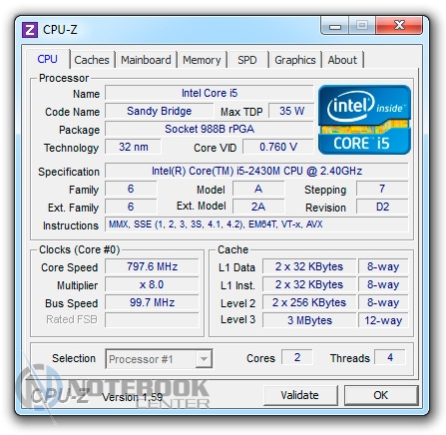446x435 pixels.
Task: Click the OK button
Action: (380, 395)
